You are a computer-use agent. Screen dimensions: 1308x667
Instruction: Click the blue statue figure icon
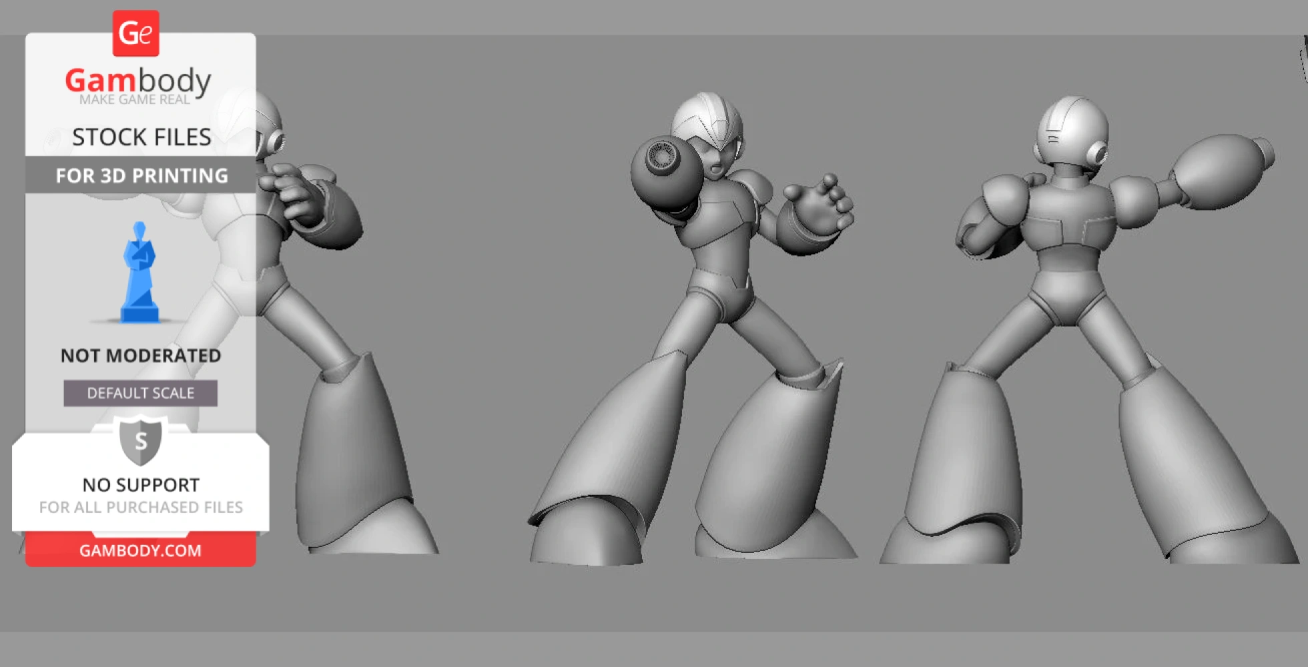point(139,273)
